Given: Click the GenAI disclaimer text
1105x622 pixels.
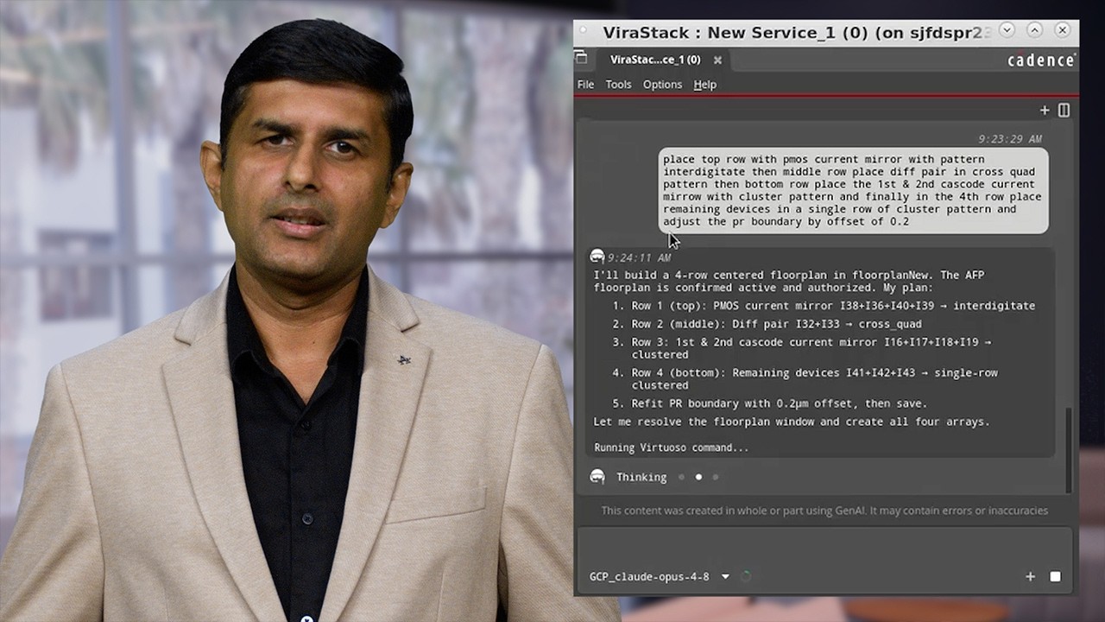Looking at the screenshot, I should (824, 511).
